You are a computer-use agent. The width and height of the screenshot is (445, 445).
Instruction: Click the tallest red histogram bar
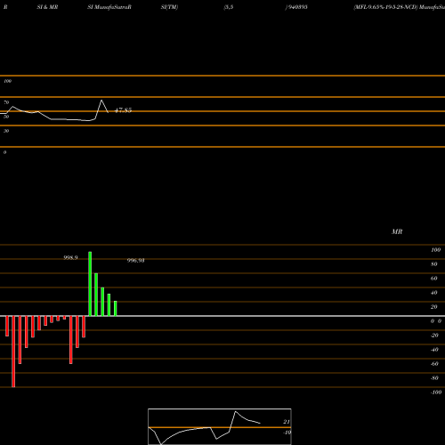click(x=13, y=352)
